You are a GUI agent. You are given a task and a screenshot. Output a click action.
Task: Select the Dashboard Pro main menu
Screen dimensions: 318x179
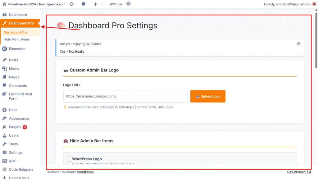tap(21, 23)
